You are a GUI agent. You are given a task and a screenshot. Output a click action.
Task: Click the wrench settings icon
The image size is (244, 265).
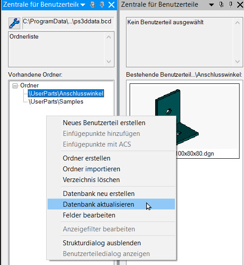[x=14, y=23]
